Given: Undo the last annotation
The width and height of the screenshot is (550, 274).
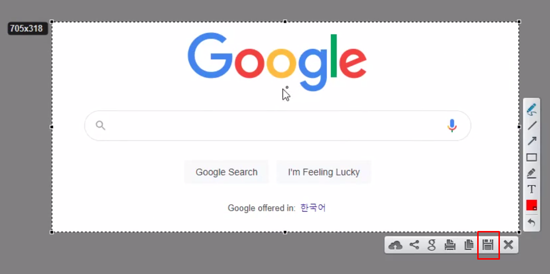Looking at the screenshot, I should click(x=532, y=222).
